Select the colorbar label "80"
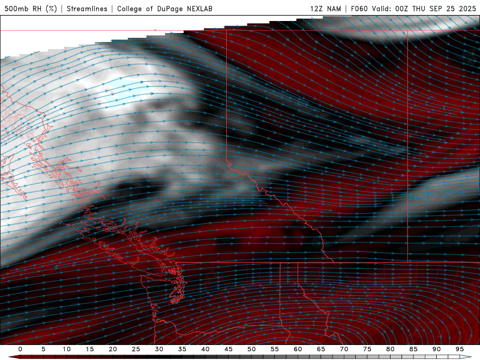Image resolution: width=480 pixels, height=360 pixels. 391,349
